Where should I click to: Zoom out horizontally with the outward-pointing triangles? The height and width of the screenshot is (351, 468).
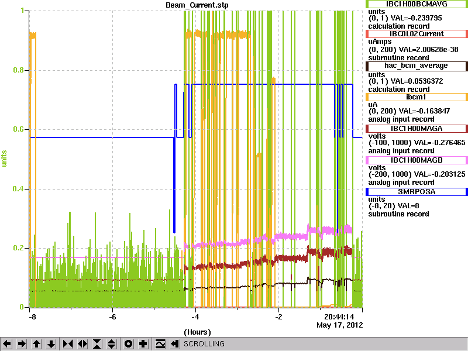tap(82, 344)
